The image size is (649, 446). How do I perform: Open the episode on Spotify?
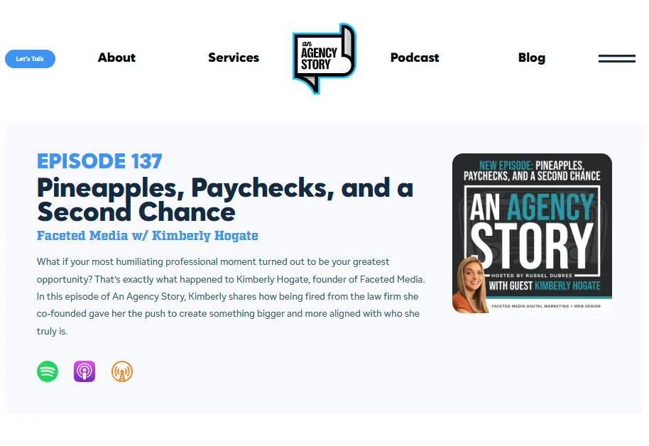pyautogui.click(x=48, y=371)
